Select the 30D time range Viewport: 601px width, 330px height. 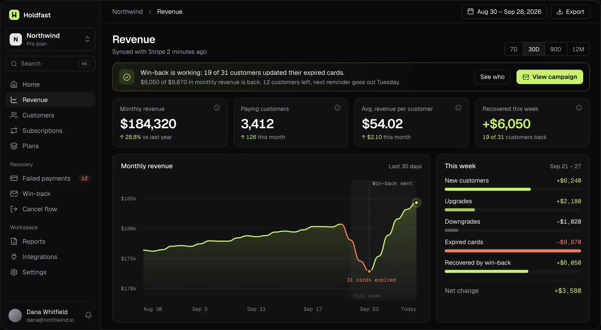click(534, 49)
